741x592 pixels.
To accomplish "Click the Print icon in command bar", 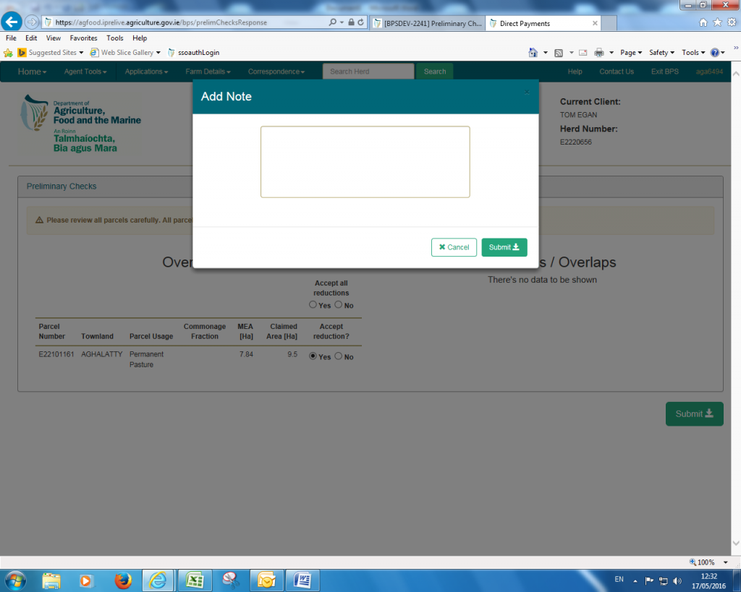I will [x=598, y=52].
